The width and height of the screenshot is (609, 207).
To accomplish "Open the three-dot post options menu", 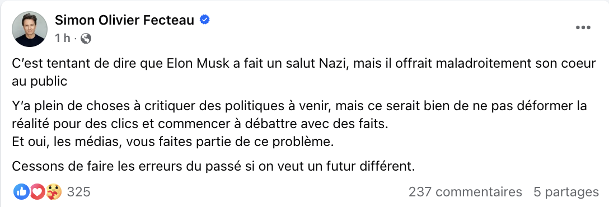I will (x=583, y=27).
